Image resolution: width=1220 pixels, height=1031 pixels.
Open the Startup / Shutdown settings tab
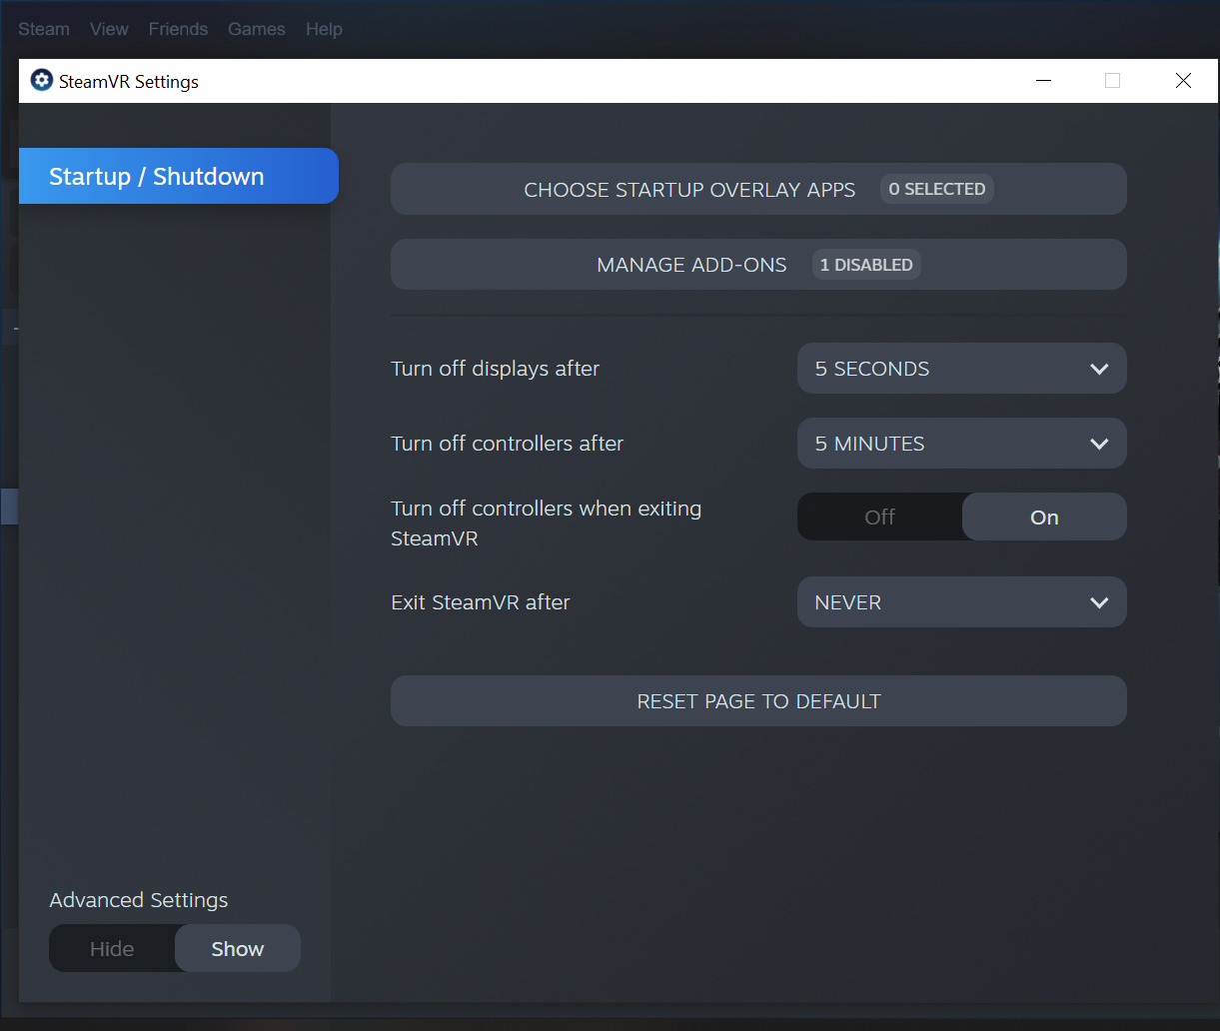(x=179, y=176)
